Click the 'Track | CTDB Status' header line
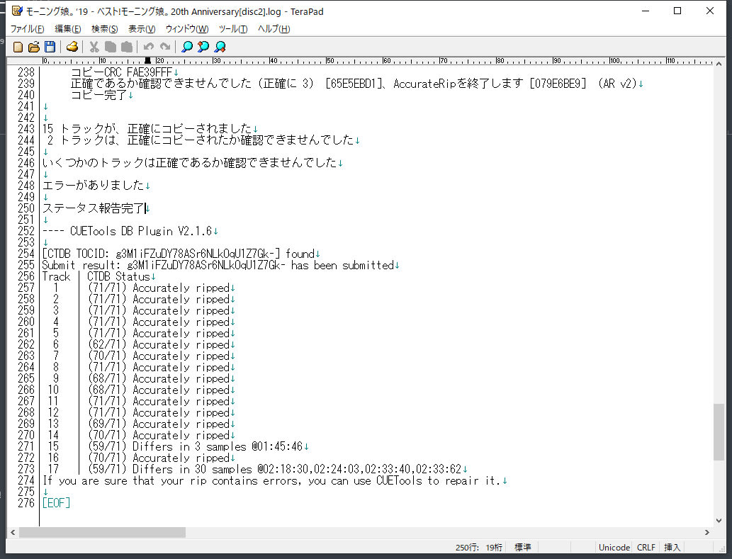The image size is (732, 559). click(99, 276)
